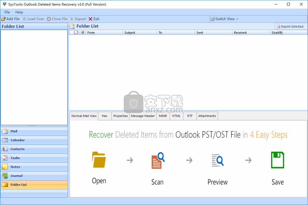Click the splitter grip above Mail

pos(33,126)
